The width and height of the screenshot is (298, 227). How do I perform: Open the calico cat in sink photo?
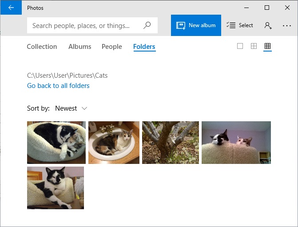click(114, 143)
